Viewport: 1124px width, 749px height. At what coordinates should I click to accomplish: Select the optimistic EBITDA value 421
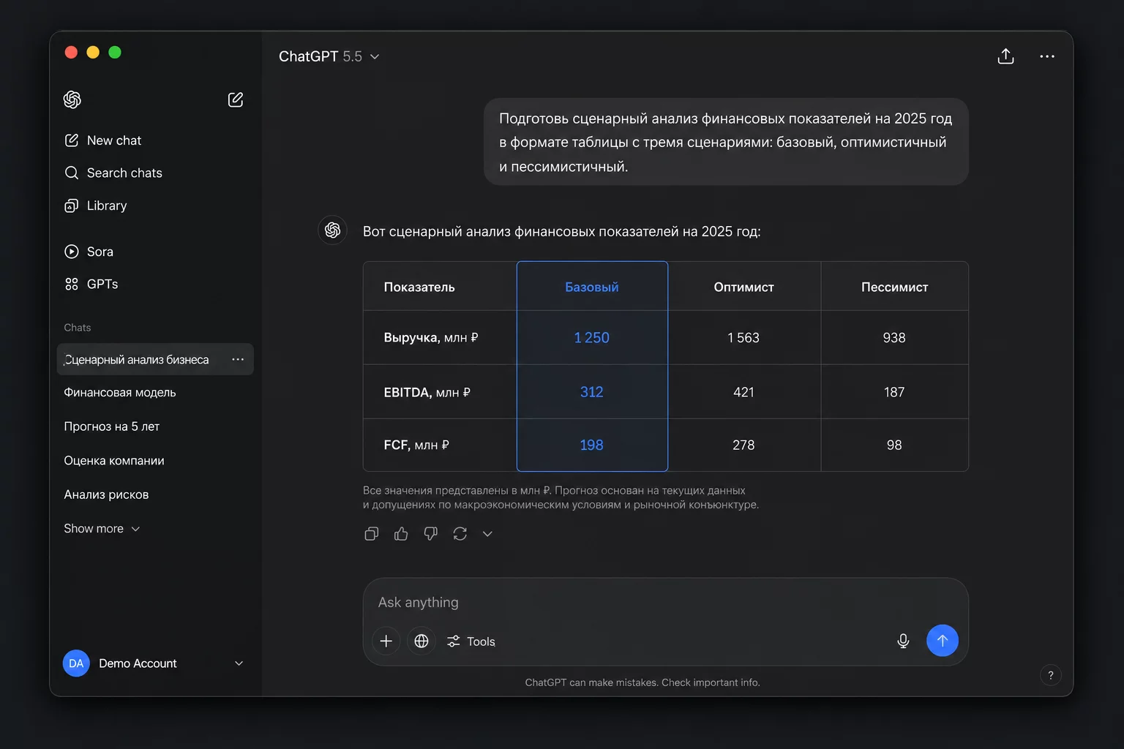743,392
